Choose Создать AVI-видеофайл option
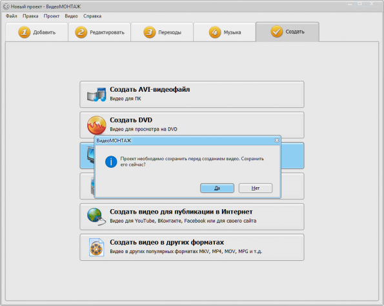The height and width of the screenshot is (306, 384). point(192,94)
